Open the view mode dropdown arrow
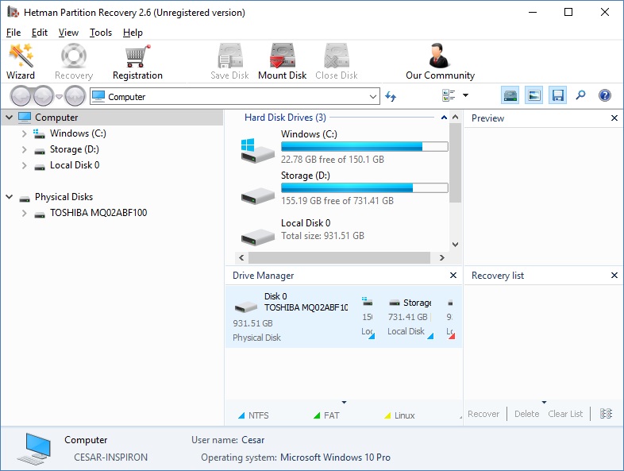Viewport: 624px width, 471px height. [x=465, y=95]
